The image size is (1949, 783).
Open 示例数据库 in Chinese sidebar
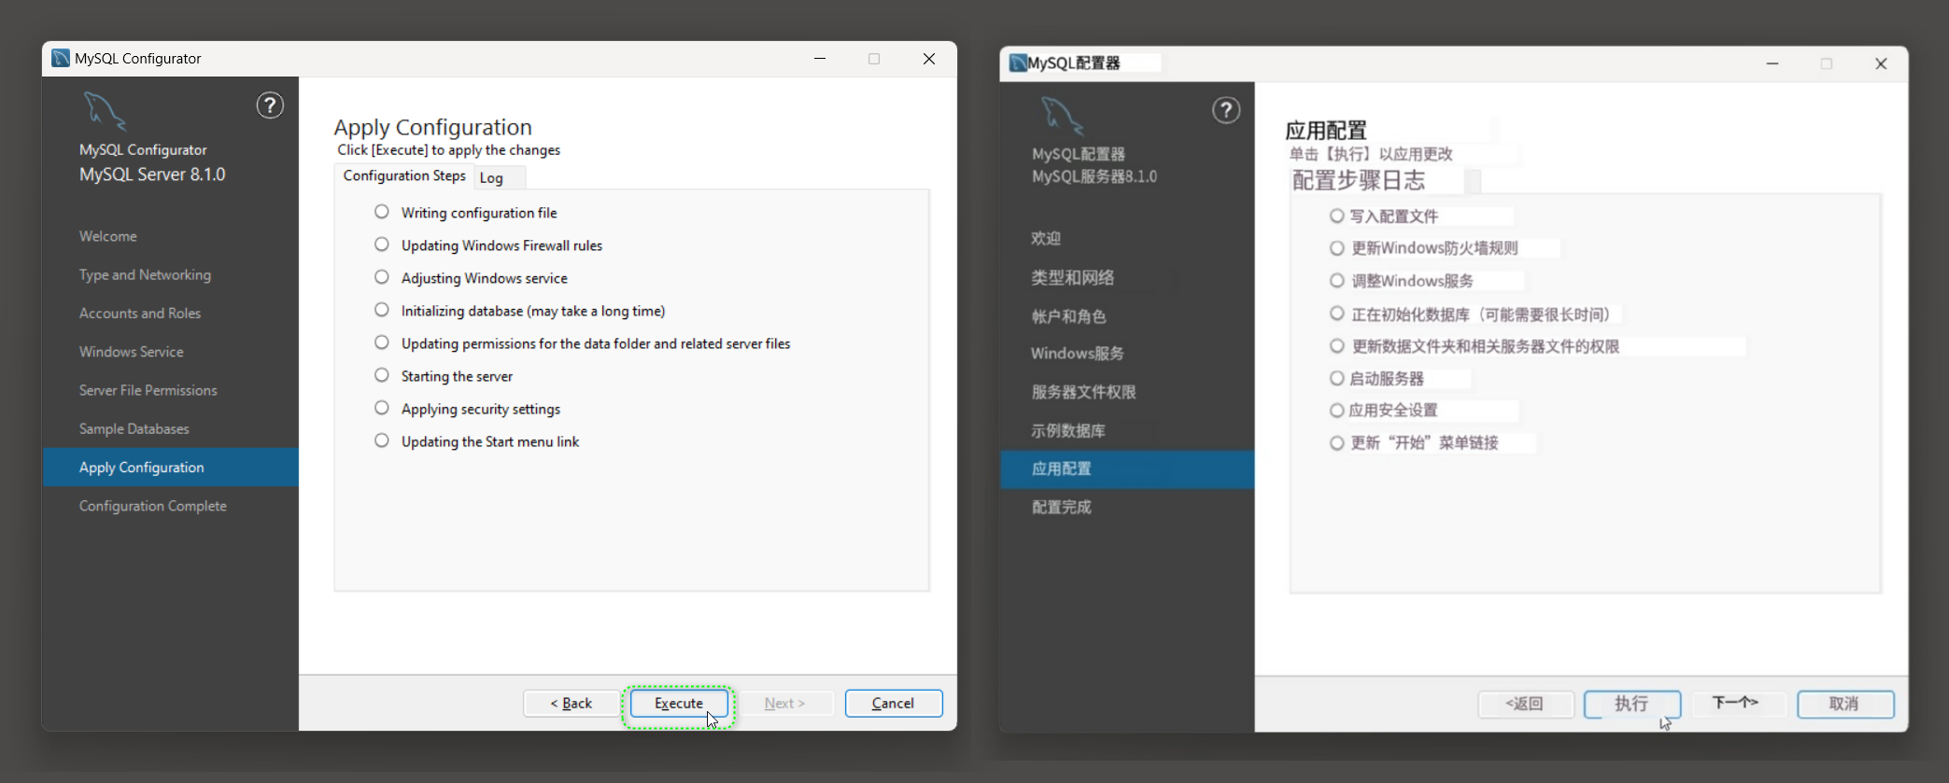coord(1068,430)
